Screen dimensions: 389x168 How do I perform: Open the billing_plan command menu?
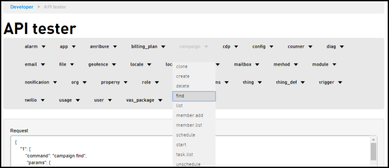click(148, 47)
